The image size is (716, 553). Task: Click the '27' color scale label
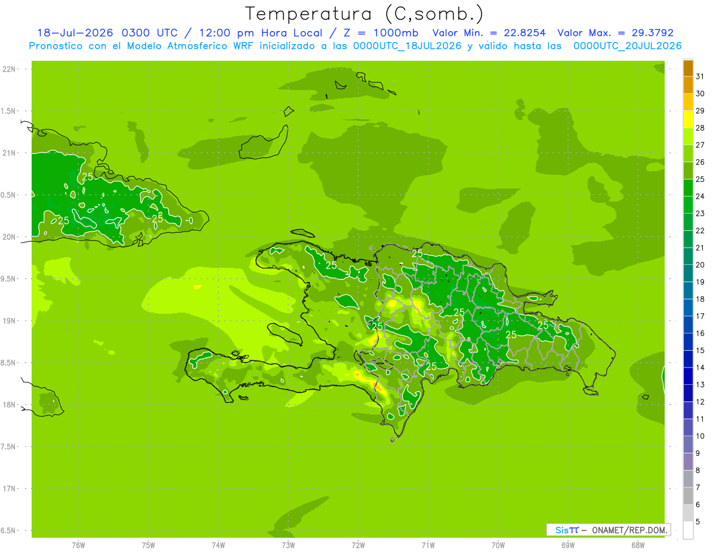[x=700, y=145]
